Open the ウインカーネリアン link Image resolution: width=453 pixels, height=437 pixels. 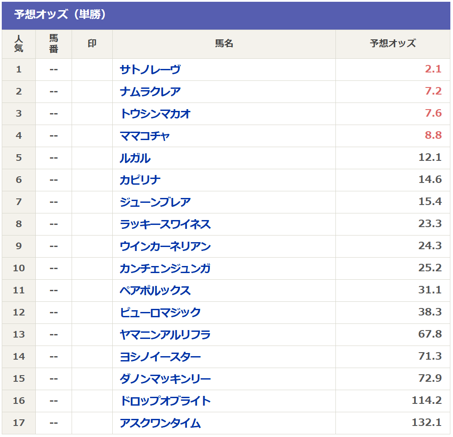[165, 246]
